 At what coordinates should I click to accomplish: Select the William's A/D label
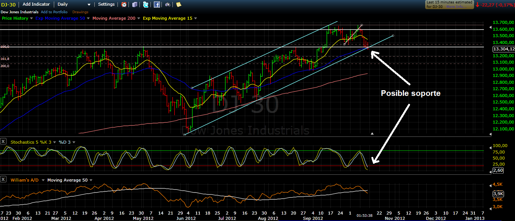tap(25, 180)
